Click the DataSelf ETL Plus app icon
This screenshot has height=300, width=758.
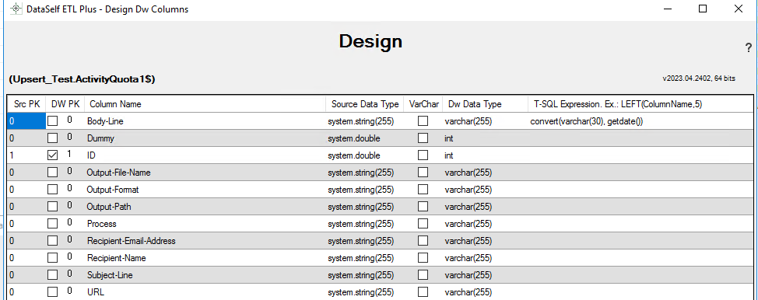pyautogui.click(x=16, y=9)
